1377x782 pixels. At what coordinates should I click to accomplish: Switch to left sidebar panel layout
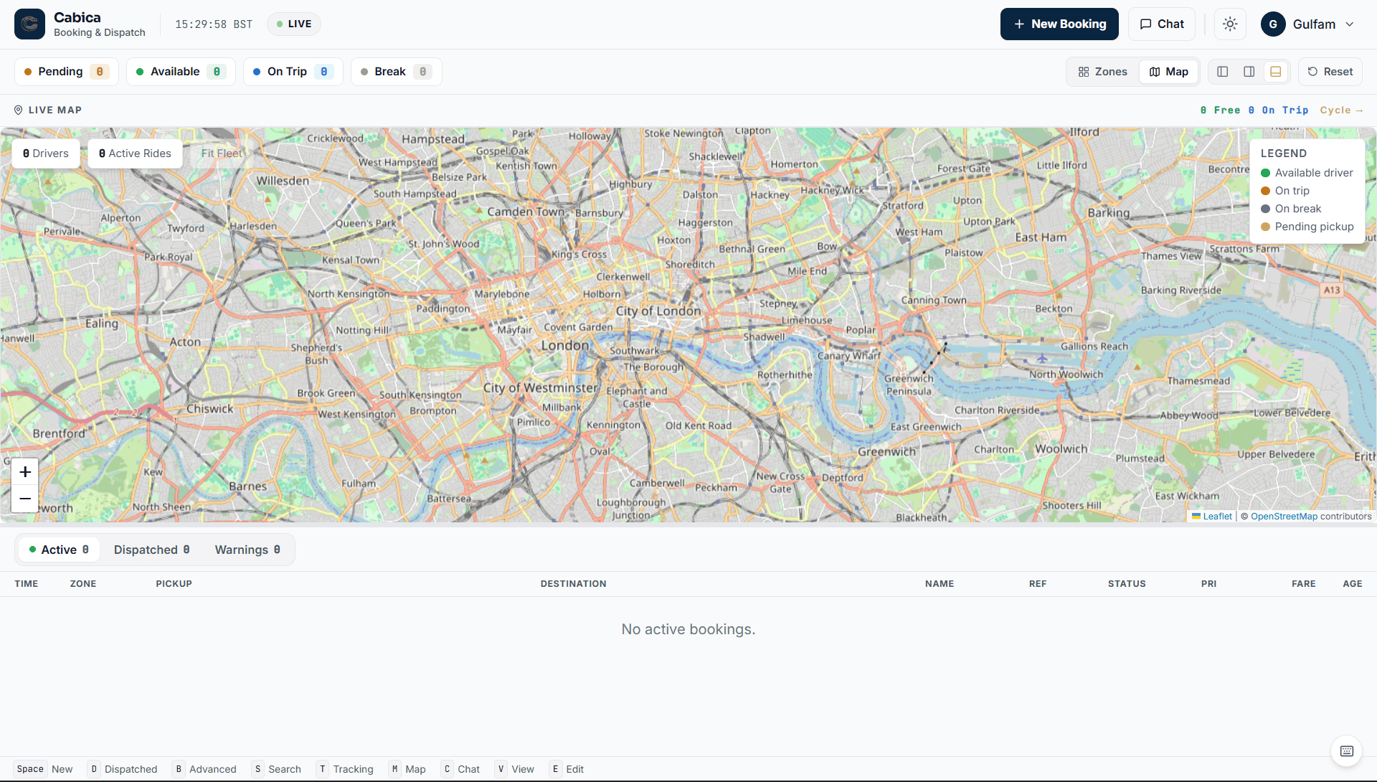(x=1223, y=72)
